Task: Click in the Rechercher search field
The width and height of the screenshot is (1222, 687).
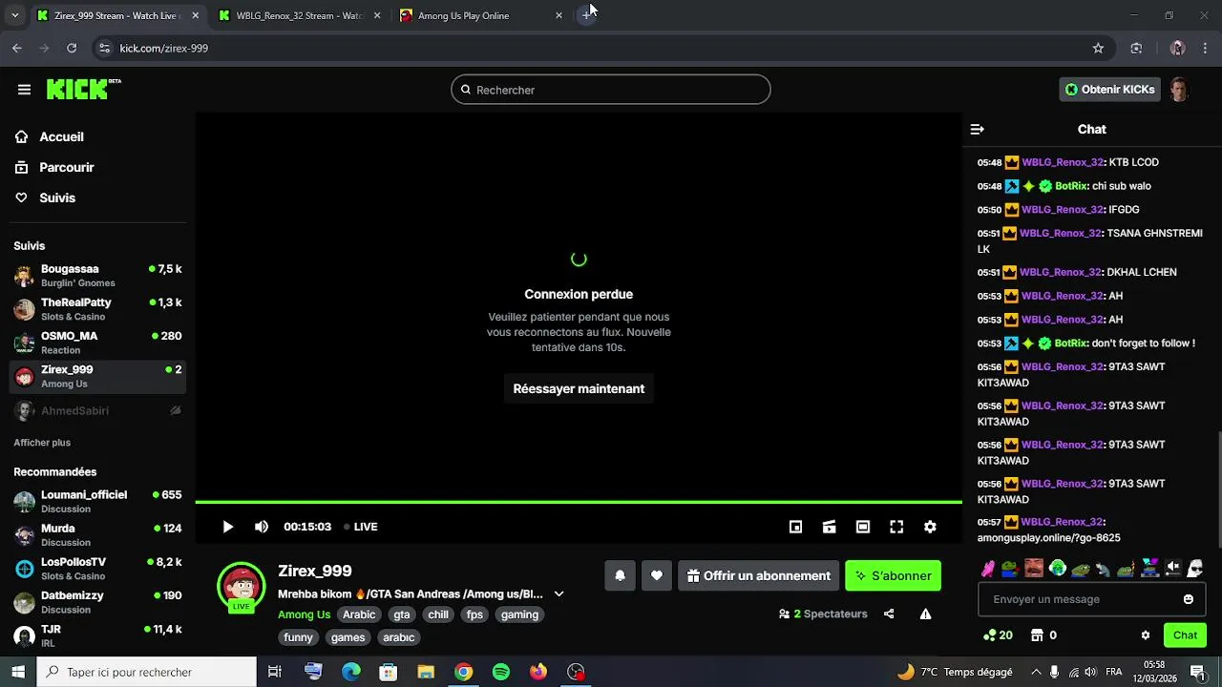Action: click(x=611, y=90)
